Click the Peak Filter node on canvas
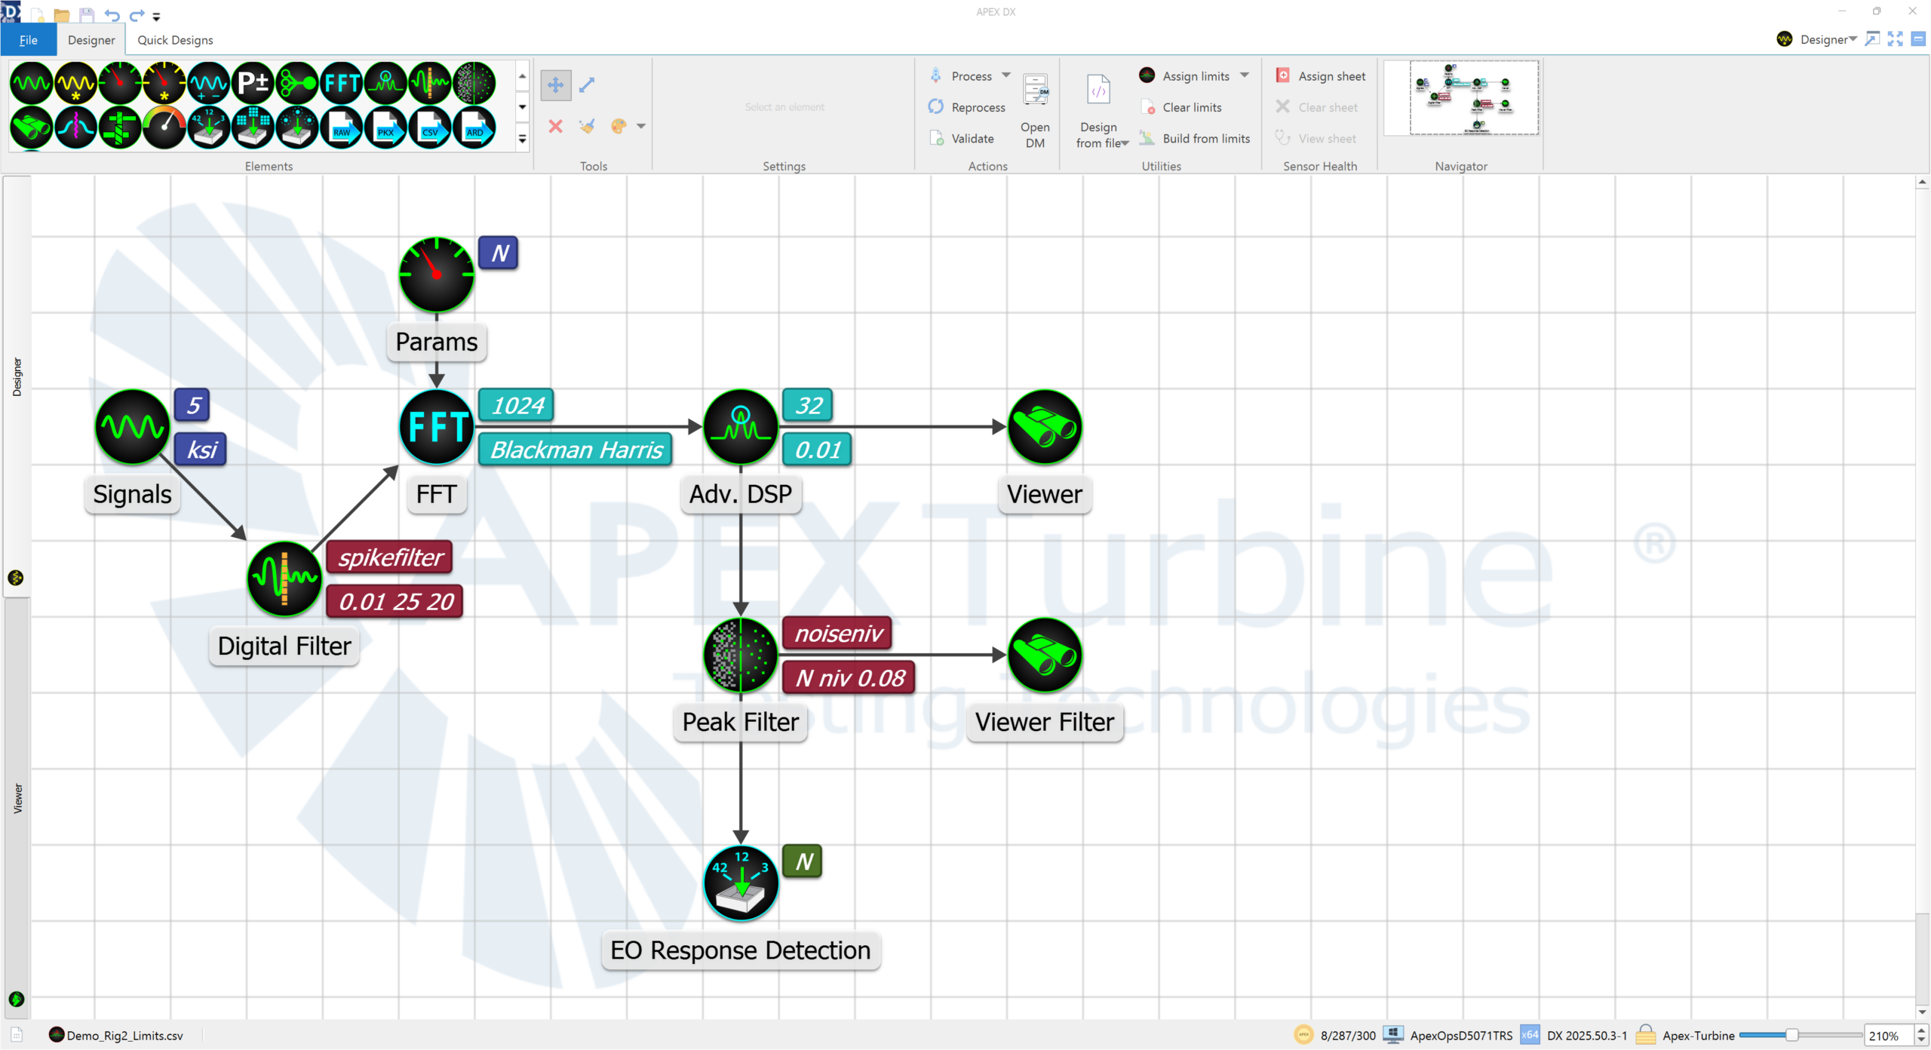Image resolution: width=1931 pixels, height=1050 pixels. pos(740,655)
